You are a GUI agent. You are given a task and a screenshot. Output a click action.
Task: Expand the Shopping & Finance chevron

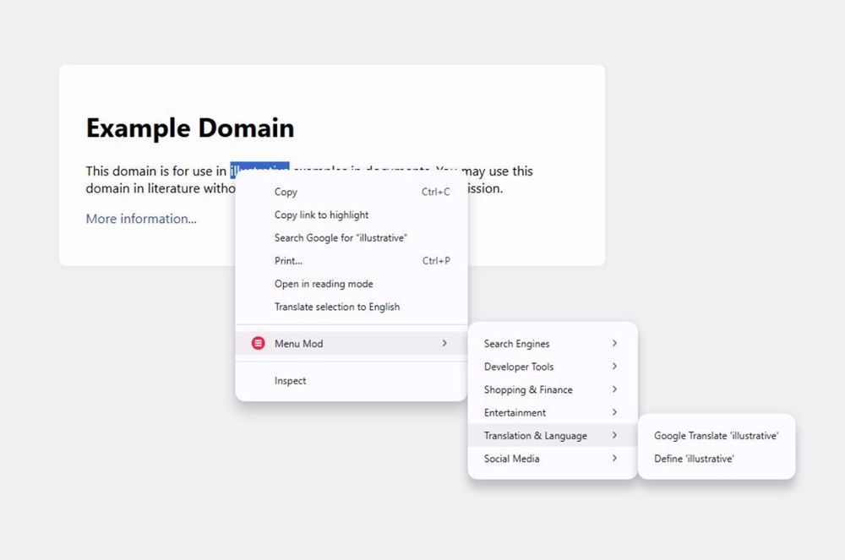(614, 389)
